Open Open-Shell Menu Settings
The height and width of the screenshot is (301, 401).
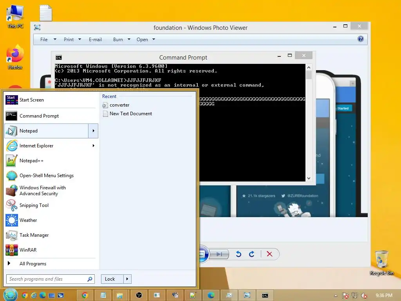click(51, 176)
